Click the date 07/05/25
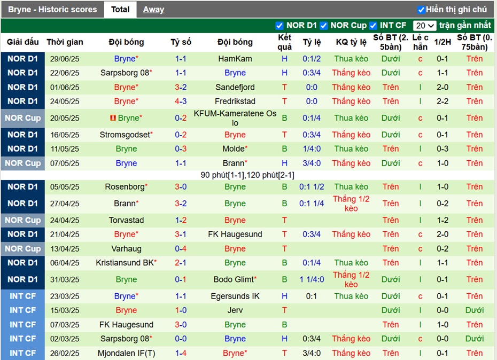 (65, 163)
